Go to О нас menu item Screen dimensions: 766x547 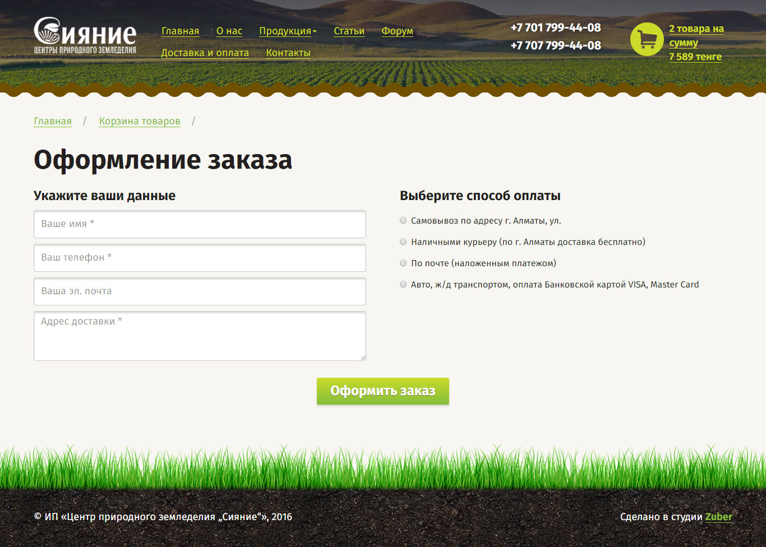click(229, 31)
